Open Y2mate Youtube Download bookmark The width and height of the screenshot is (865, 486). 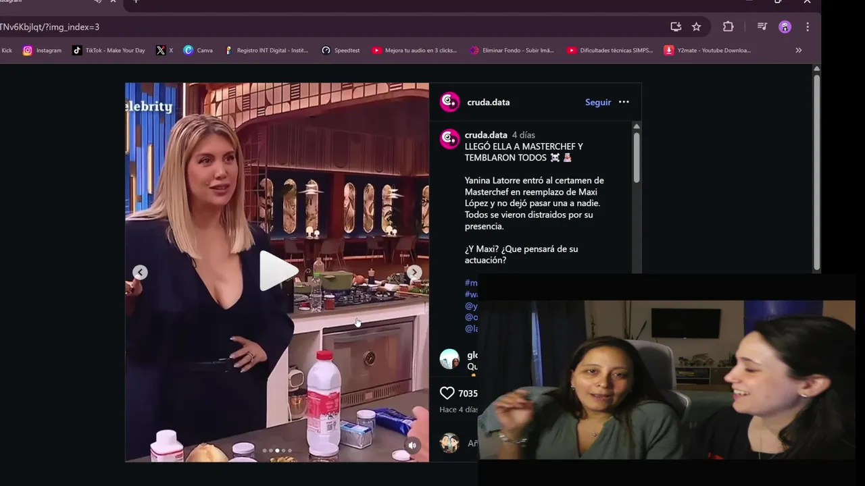(x=708, y=50)
